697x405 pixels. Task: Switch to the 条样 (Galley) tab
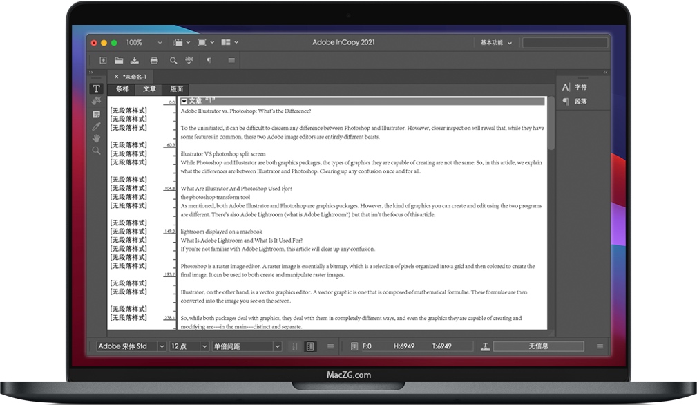pos(122,89)
